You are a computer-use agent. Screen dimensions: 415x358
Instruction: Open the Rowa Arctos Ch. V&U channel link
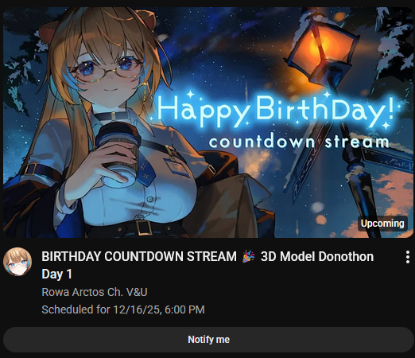[95, 292]
